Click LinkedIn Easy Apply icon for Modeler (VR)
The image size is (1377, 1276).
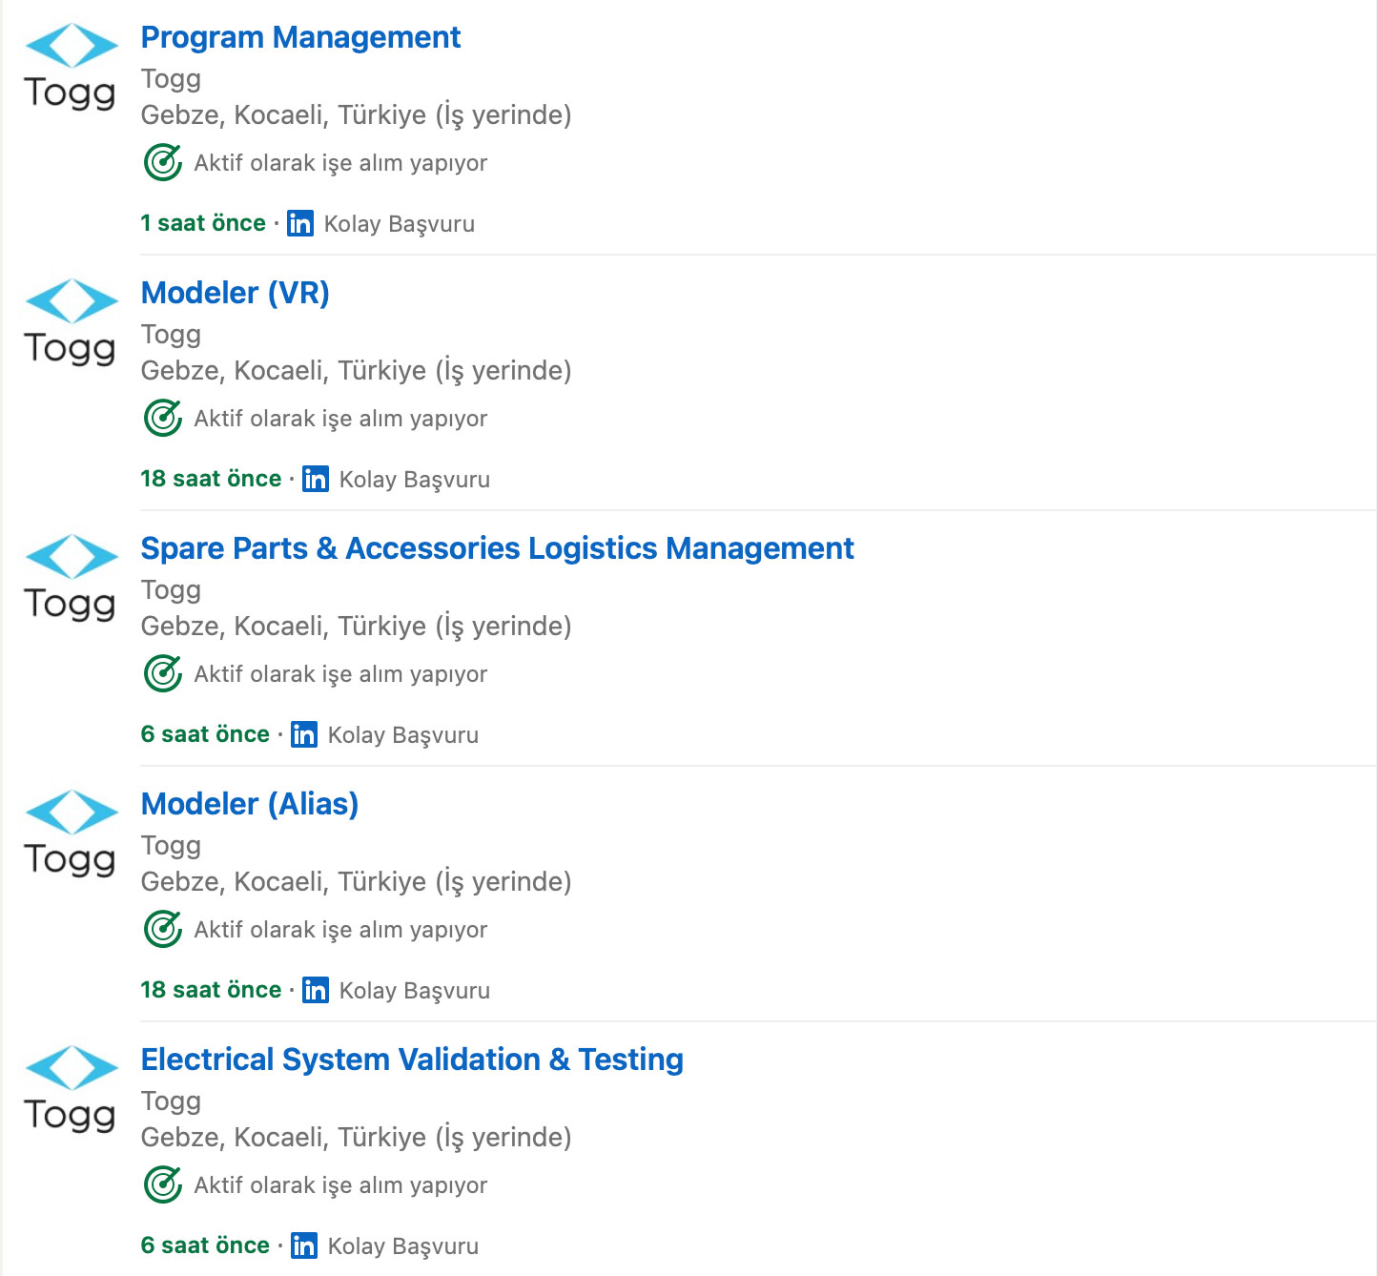(316, 479)
